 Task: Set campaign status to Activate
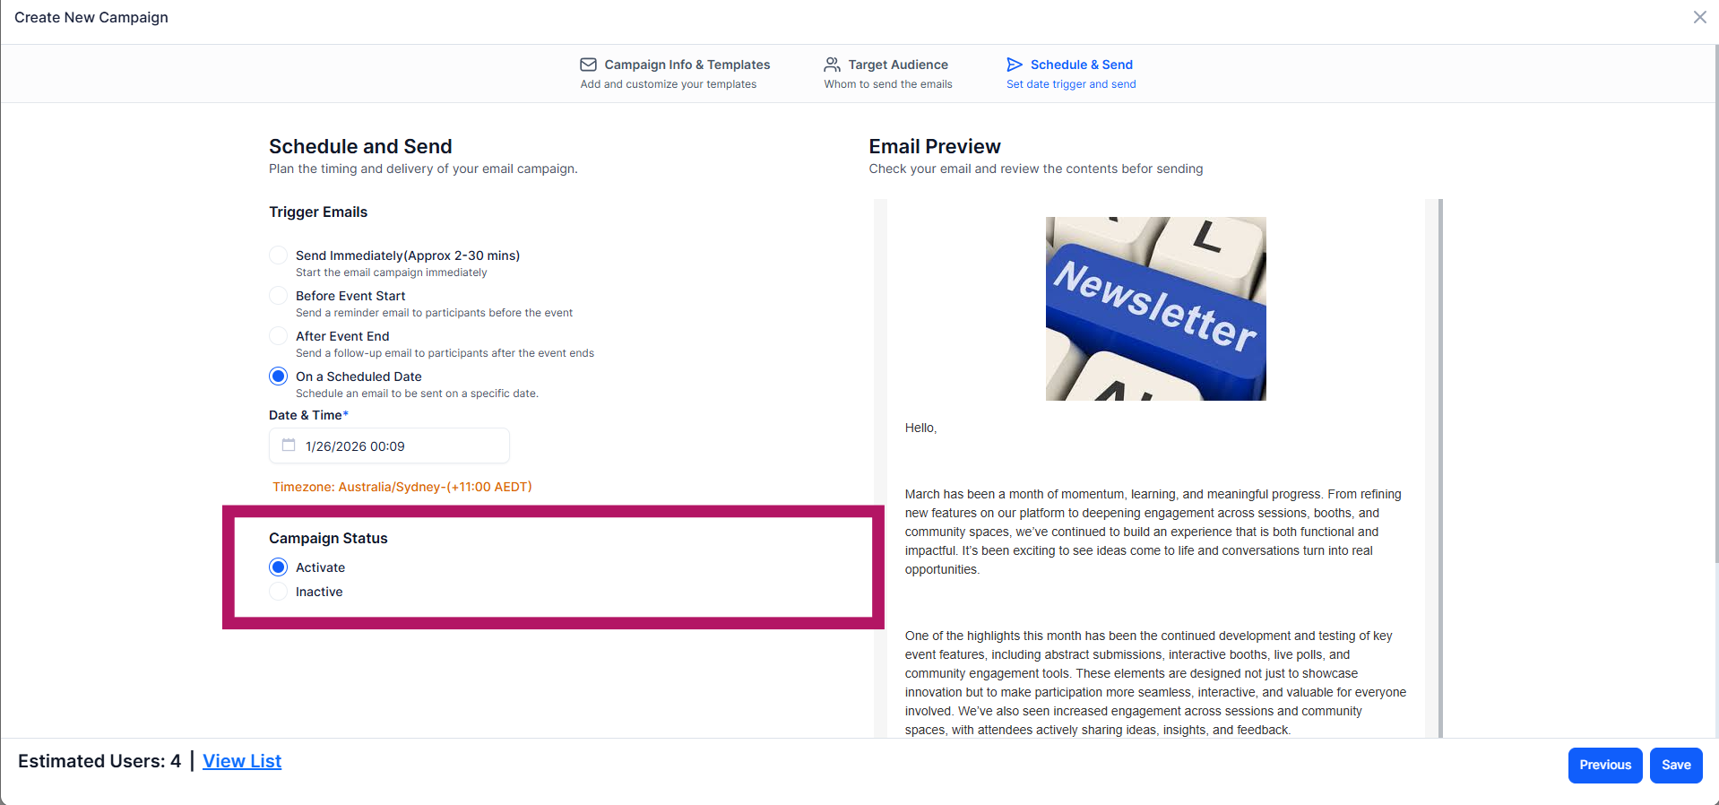(279, 567)
